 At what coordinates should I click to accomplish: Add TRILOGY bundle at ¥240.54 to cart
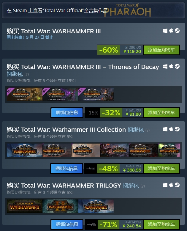click(x=161, y=224)
